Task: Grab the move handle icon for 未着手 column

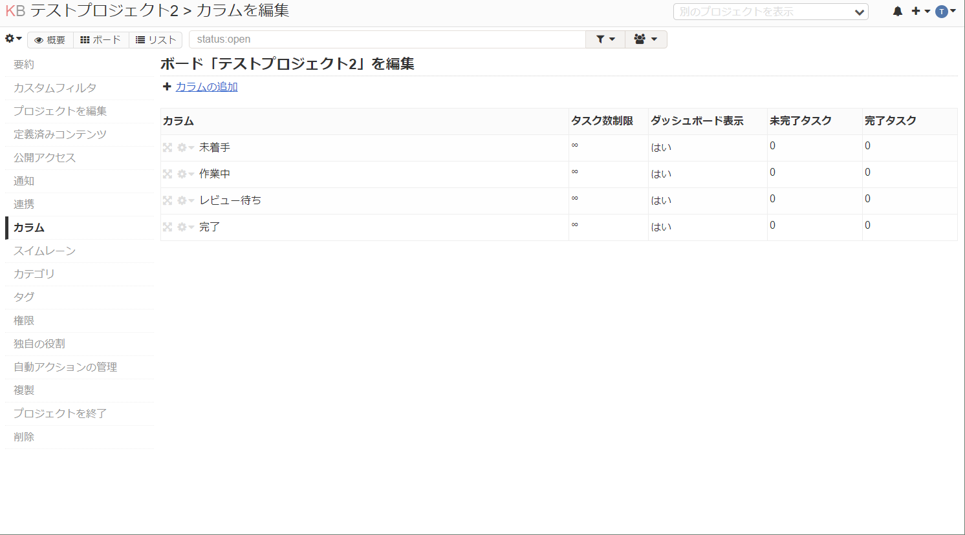Action: tap(168, 147)
